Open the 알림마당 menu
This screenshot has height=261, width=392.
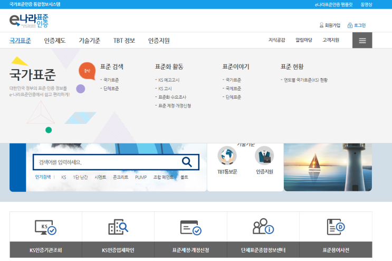tap(304, 40)
